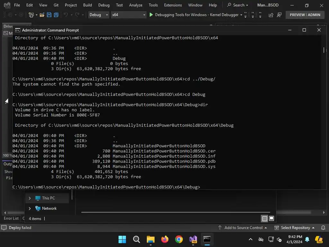Click the Save All icon

pos(56,15)
